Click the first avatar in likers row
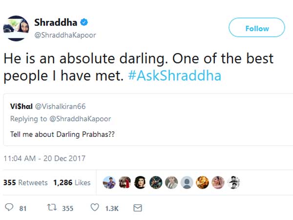Screen dimensions: 293x220 [x=109, y=182]
